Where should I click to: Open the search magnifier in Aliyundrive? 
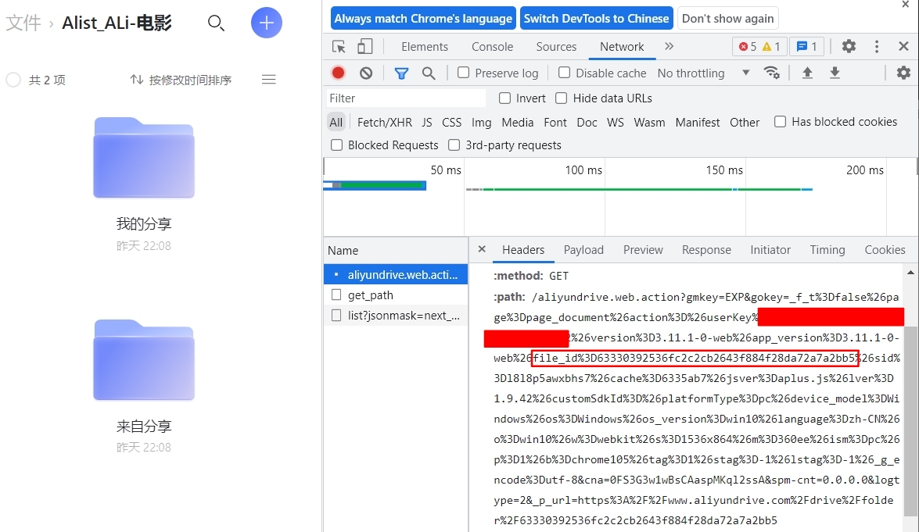point(216,23)
